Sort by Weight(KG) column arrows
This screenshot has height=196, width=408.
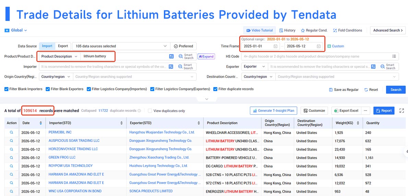tap(358, 123)
